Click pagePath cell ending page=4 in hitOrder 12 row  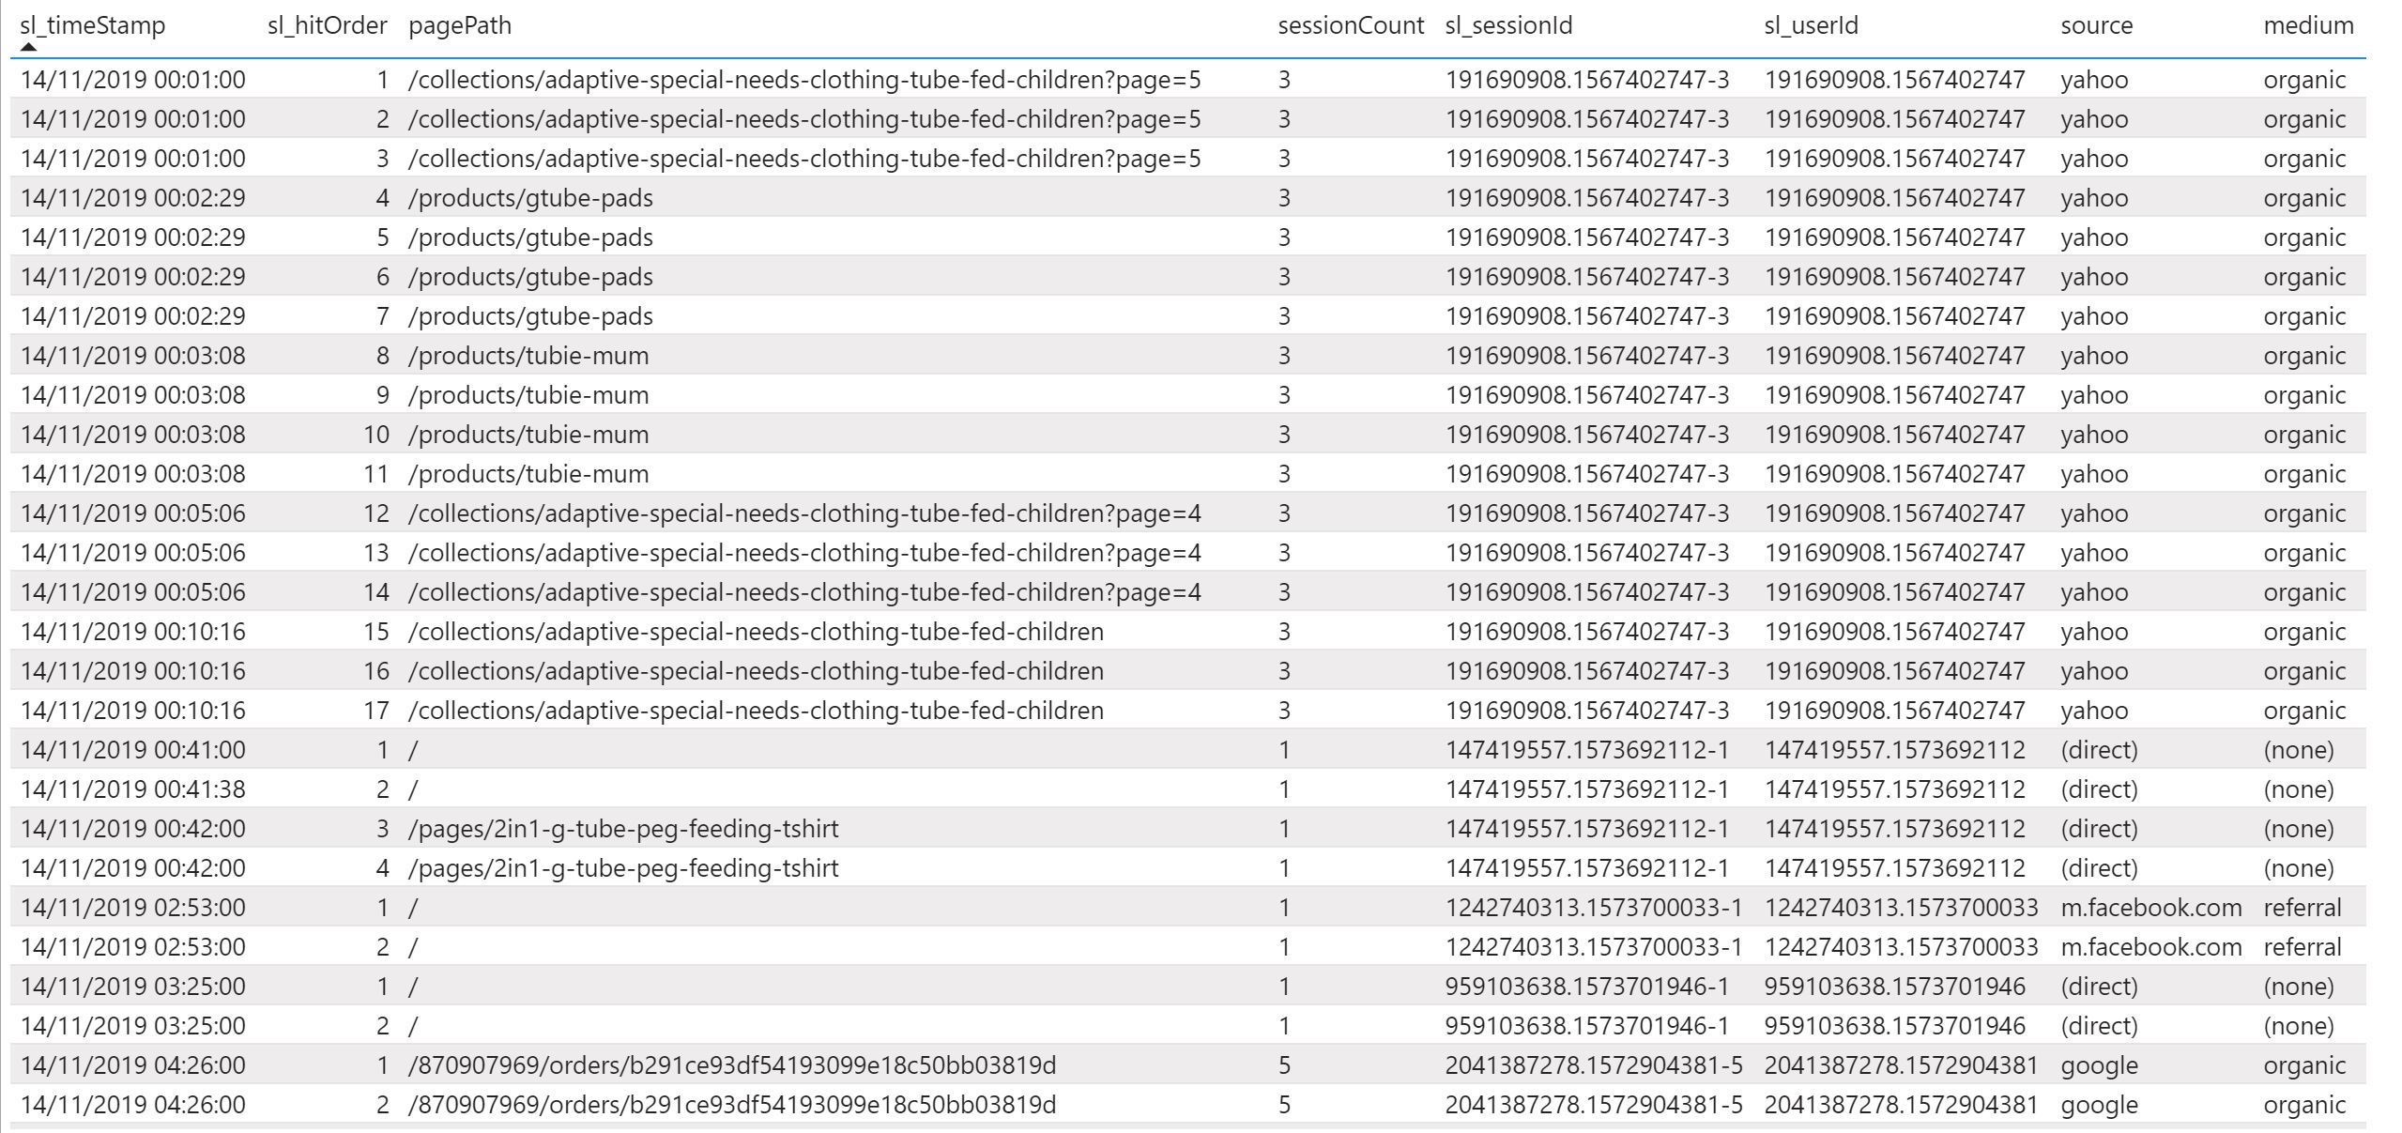804,513
